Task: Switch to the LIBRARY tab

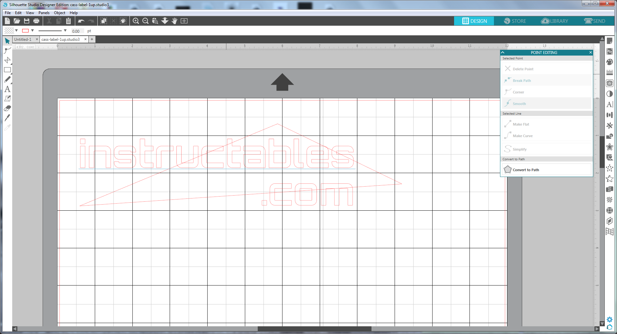Action: [555, 21]
